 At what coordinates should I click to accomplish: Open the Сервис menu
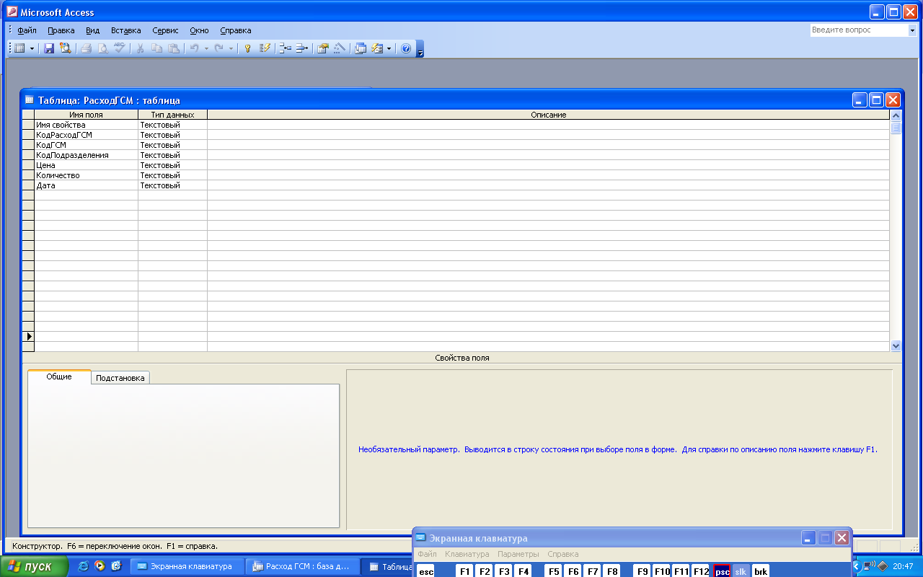tap(166, 30)
